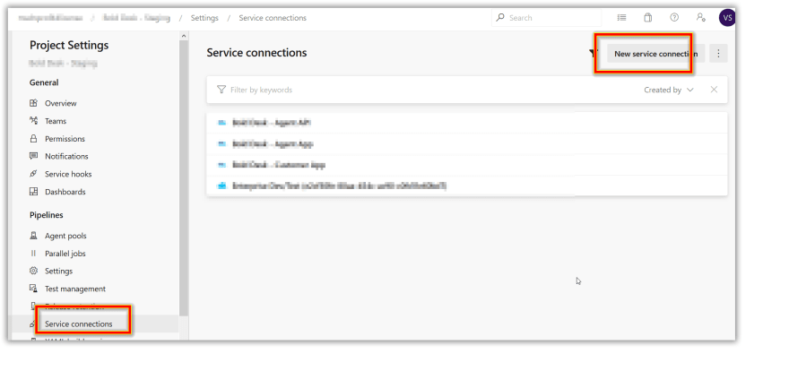This screenshot has width=789, height=371.
Task: Click the Notifications chat icon
Action: coord(34,156)
